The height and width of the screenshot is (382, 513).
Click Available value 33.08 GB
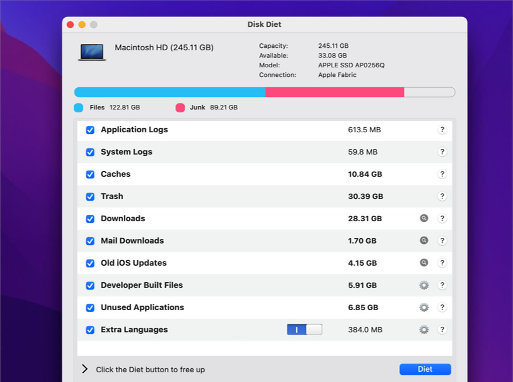click(x=332, y=56)
